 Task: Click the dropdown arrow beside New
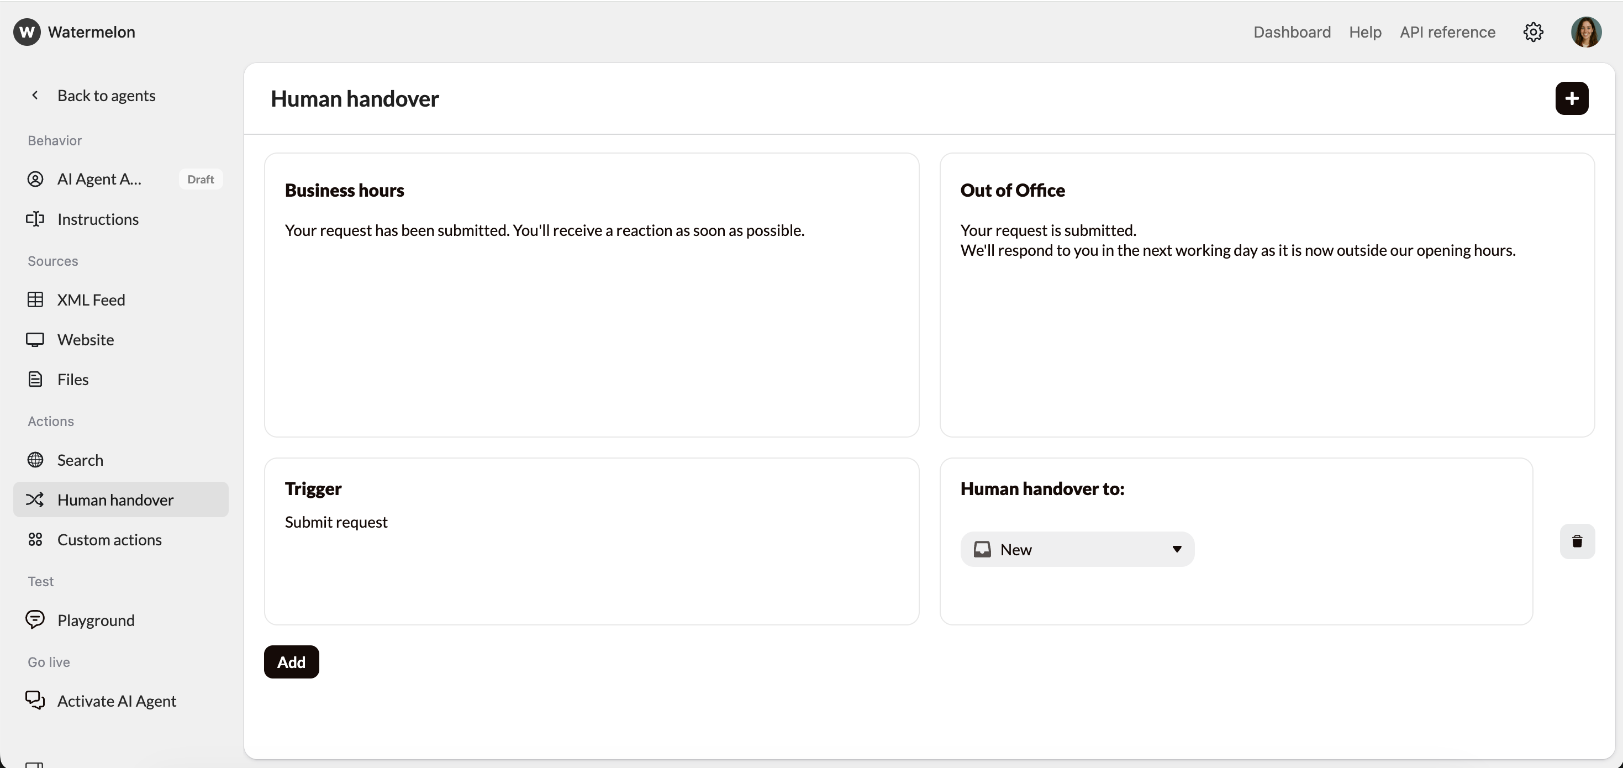click(x=1176, y=549)
